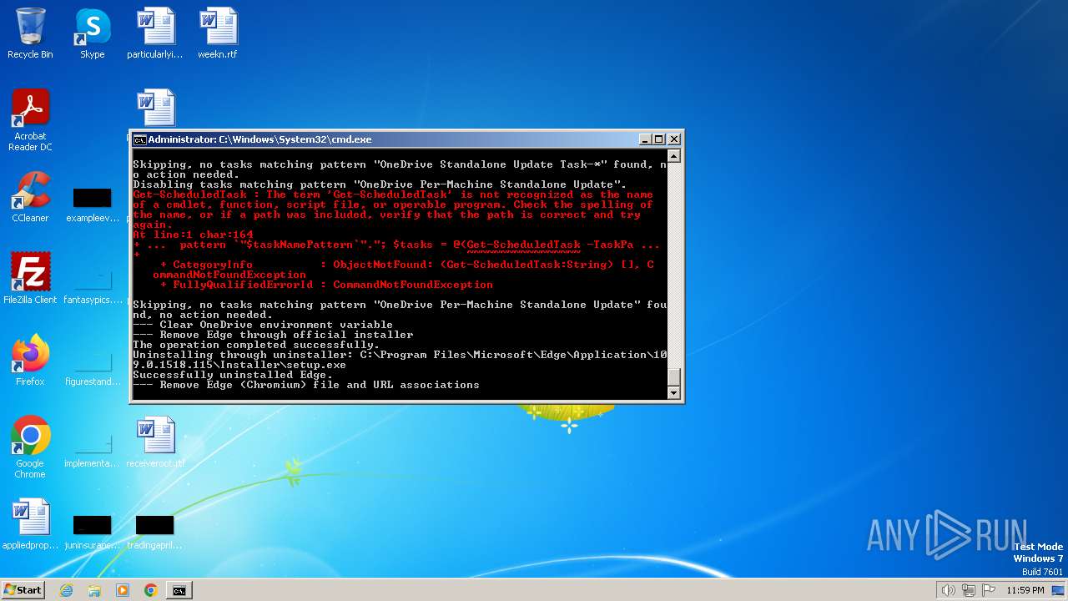The height and width of the screenshot is (601, 1068).
Task: Switch to cmd.exe taskbar button
Action: (x=179, y=590)
